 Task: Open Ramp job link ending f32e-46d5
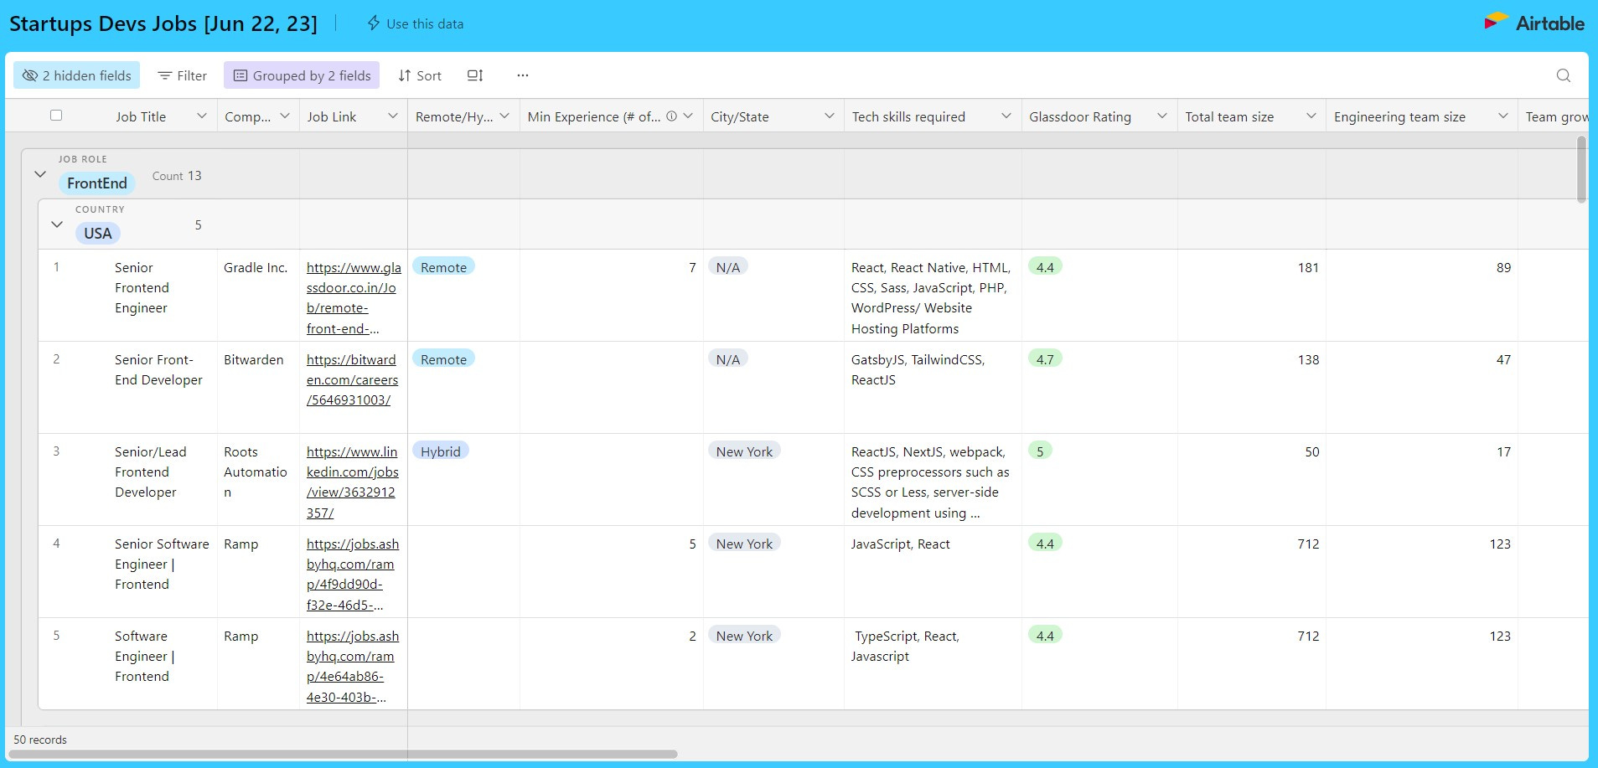tap(352, 574)
